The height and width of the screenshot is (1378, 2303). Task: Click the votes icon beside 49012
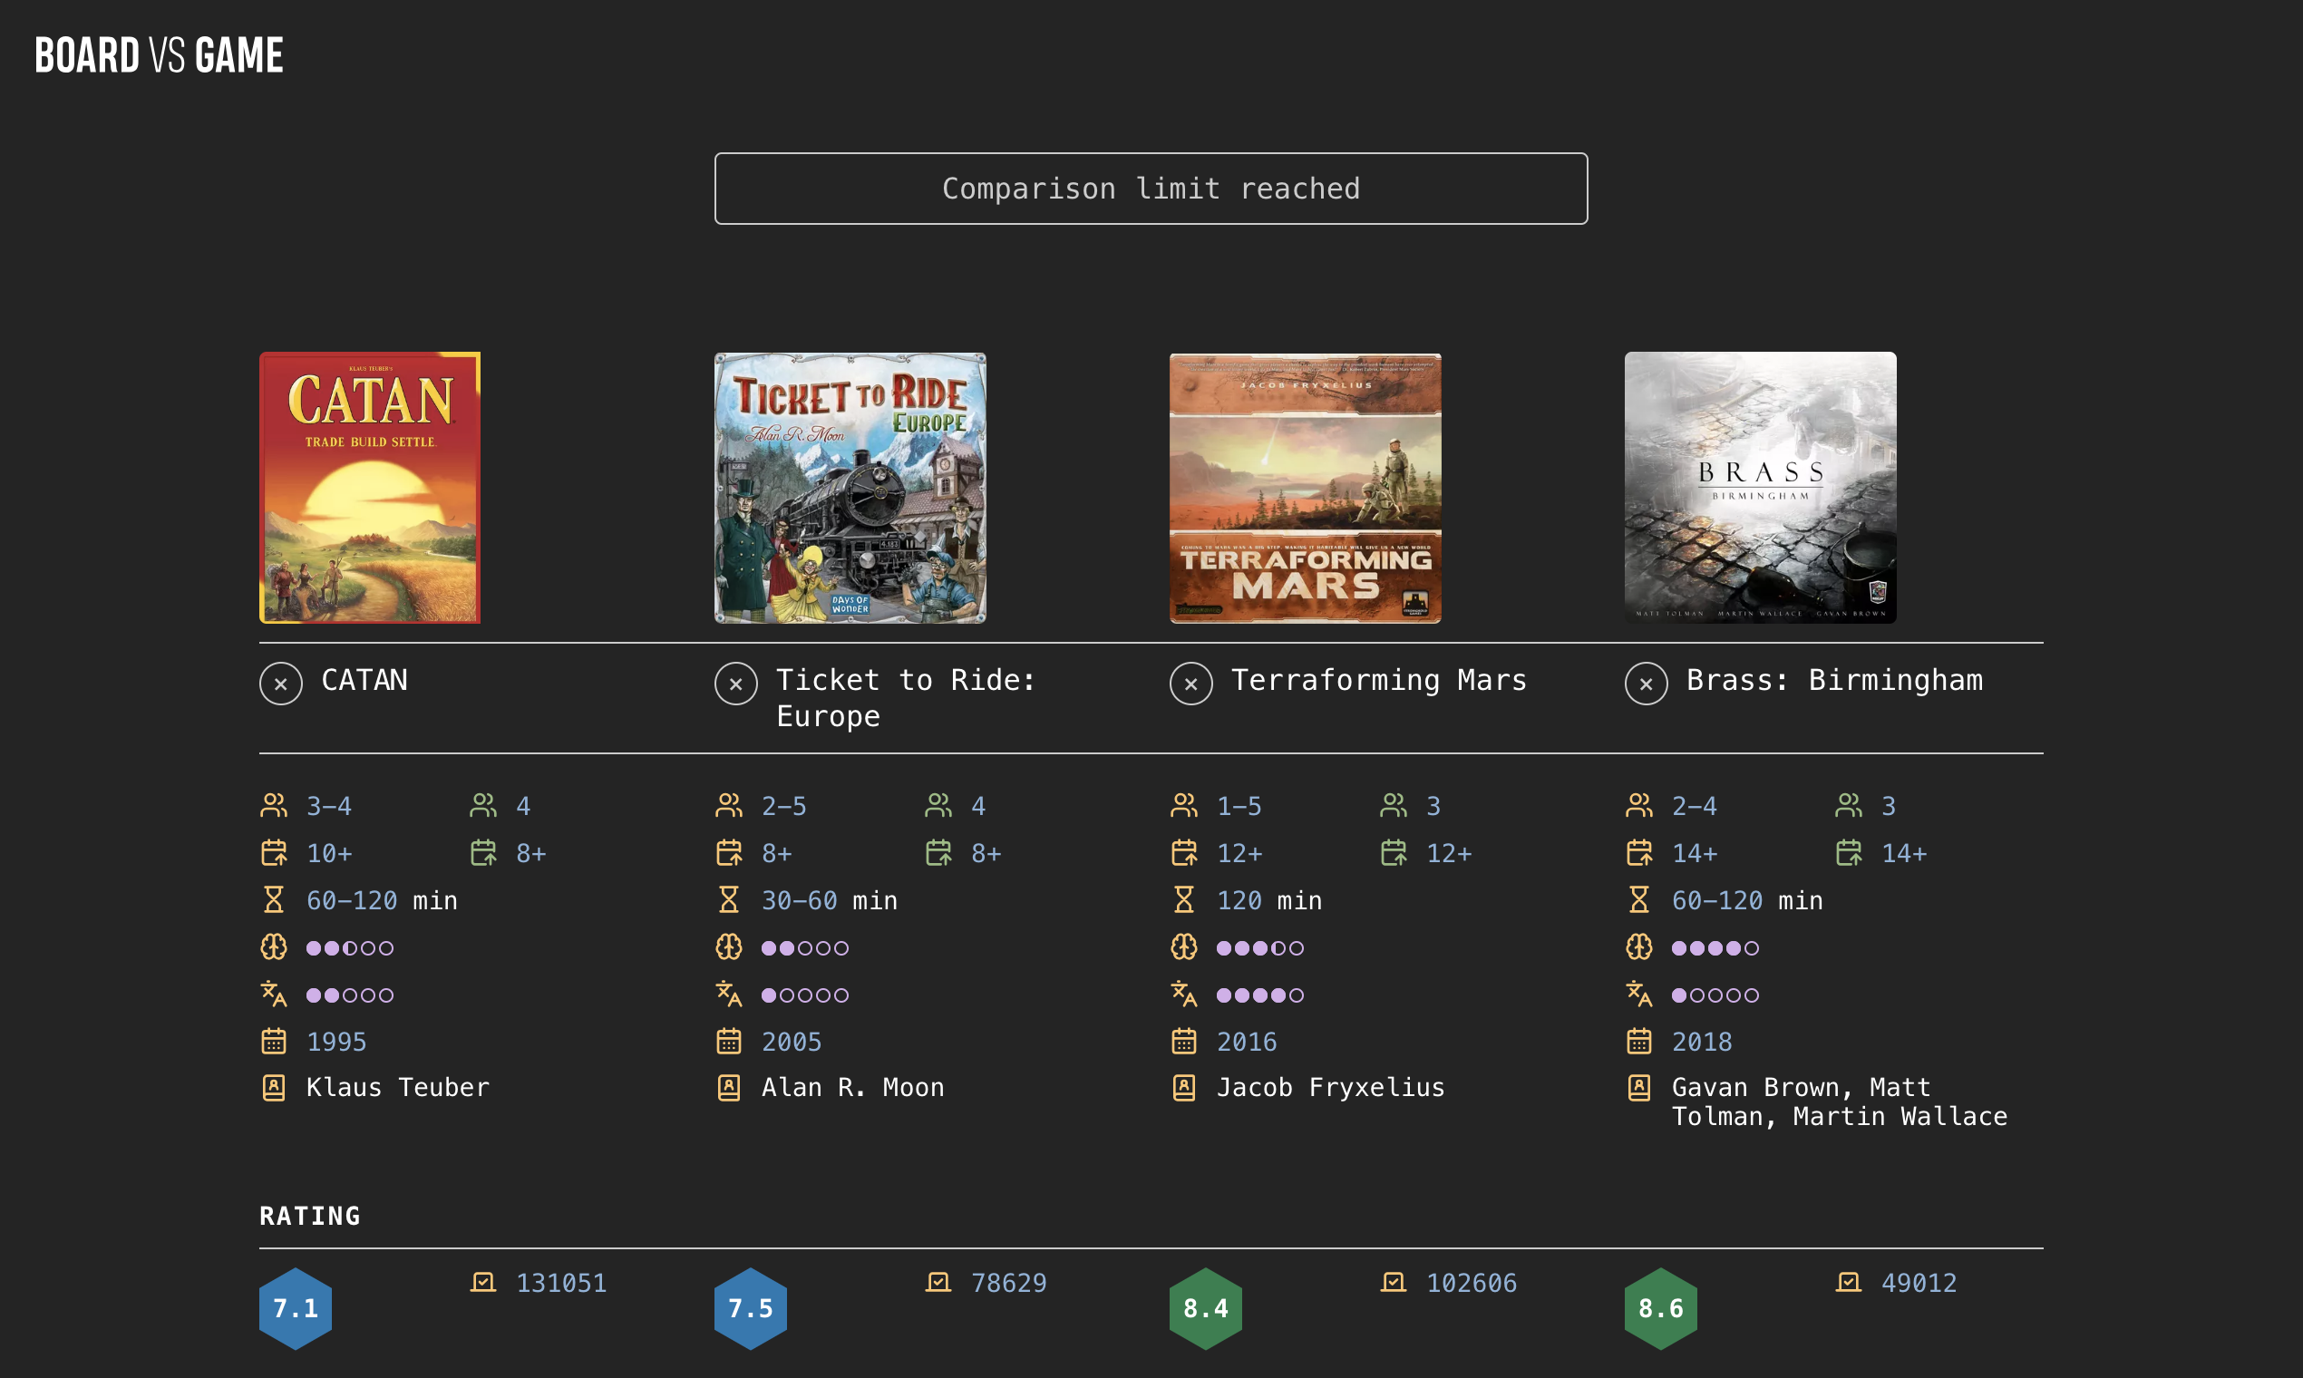coord(1848,1283)
